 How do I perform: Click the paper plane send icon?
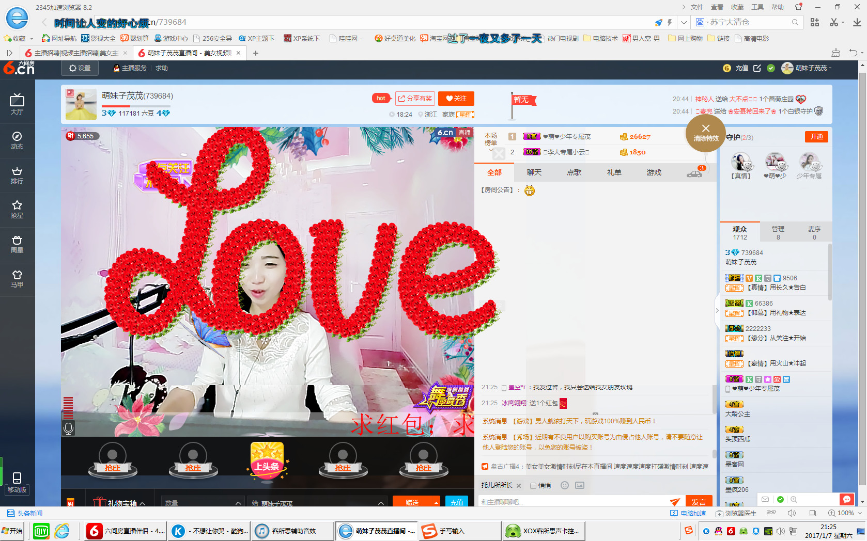(675, 502)
